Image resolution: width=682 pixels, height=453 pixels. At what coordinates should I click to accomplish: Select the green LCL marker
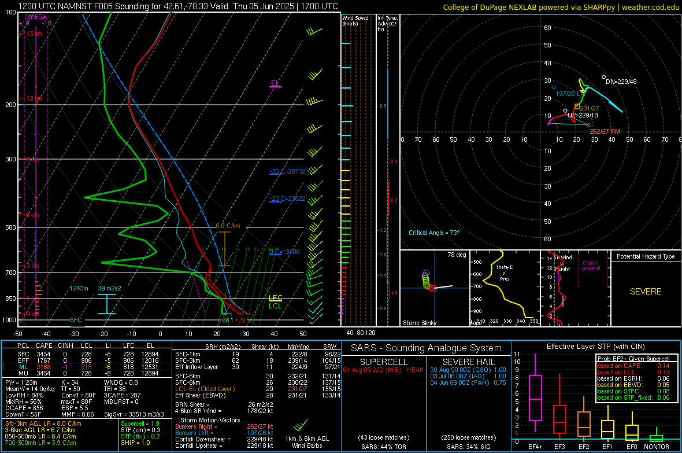[x=275, y=306]
